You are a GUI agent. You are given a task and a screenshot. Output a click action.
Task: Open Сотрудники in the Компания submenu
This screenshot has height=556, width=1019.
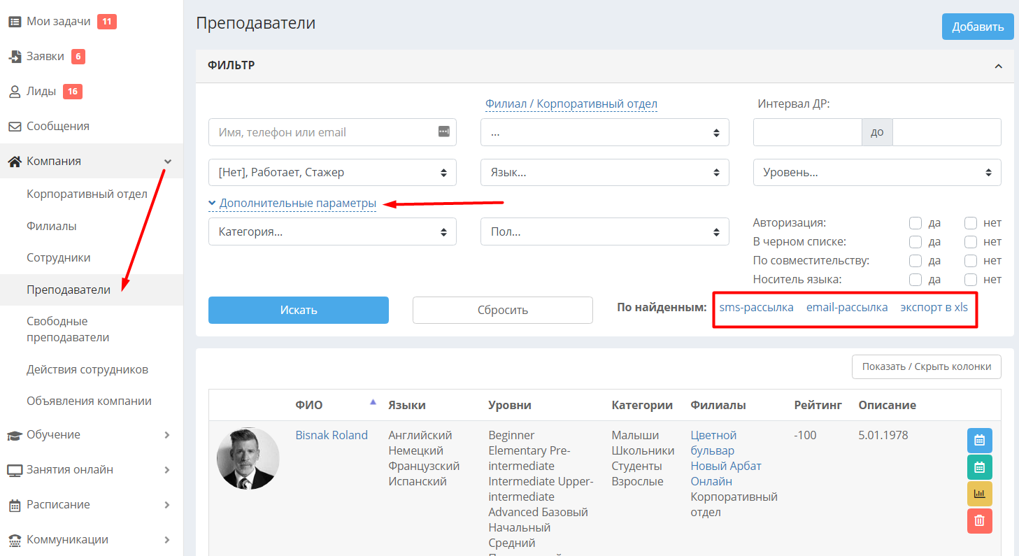click(x=59, y=257)
